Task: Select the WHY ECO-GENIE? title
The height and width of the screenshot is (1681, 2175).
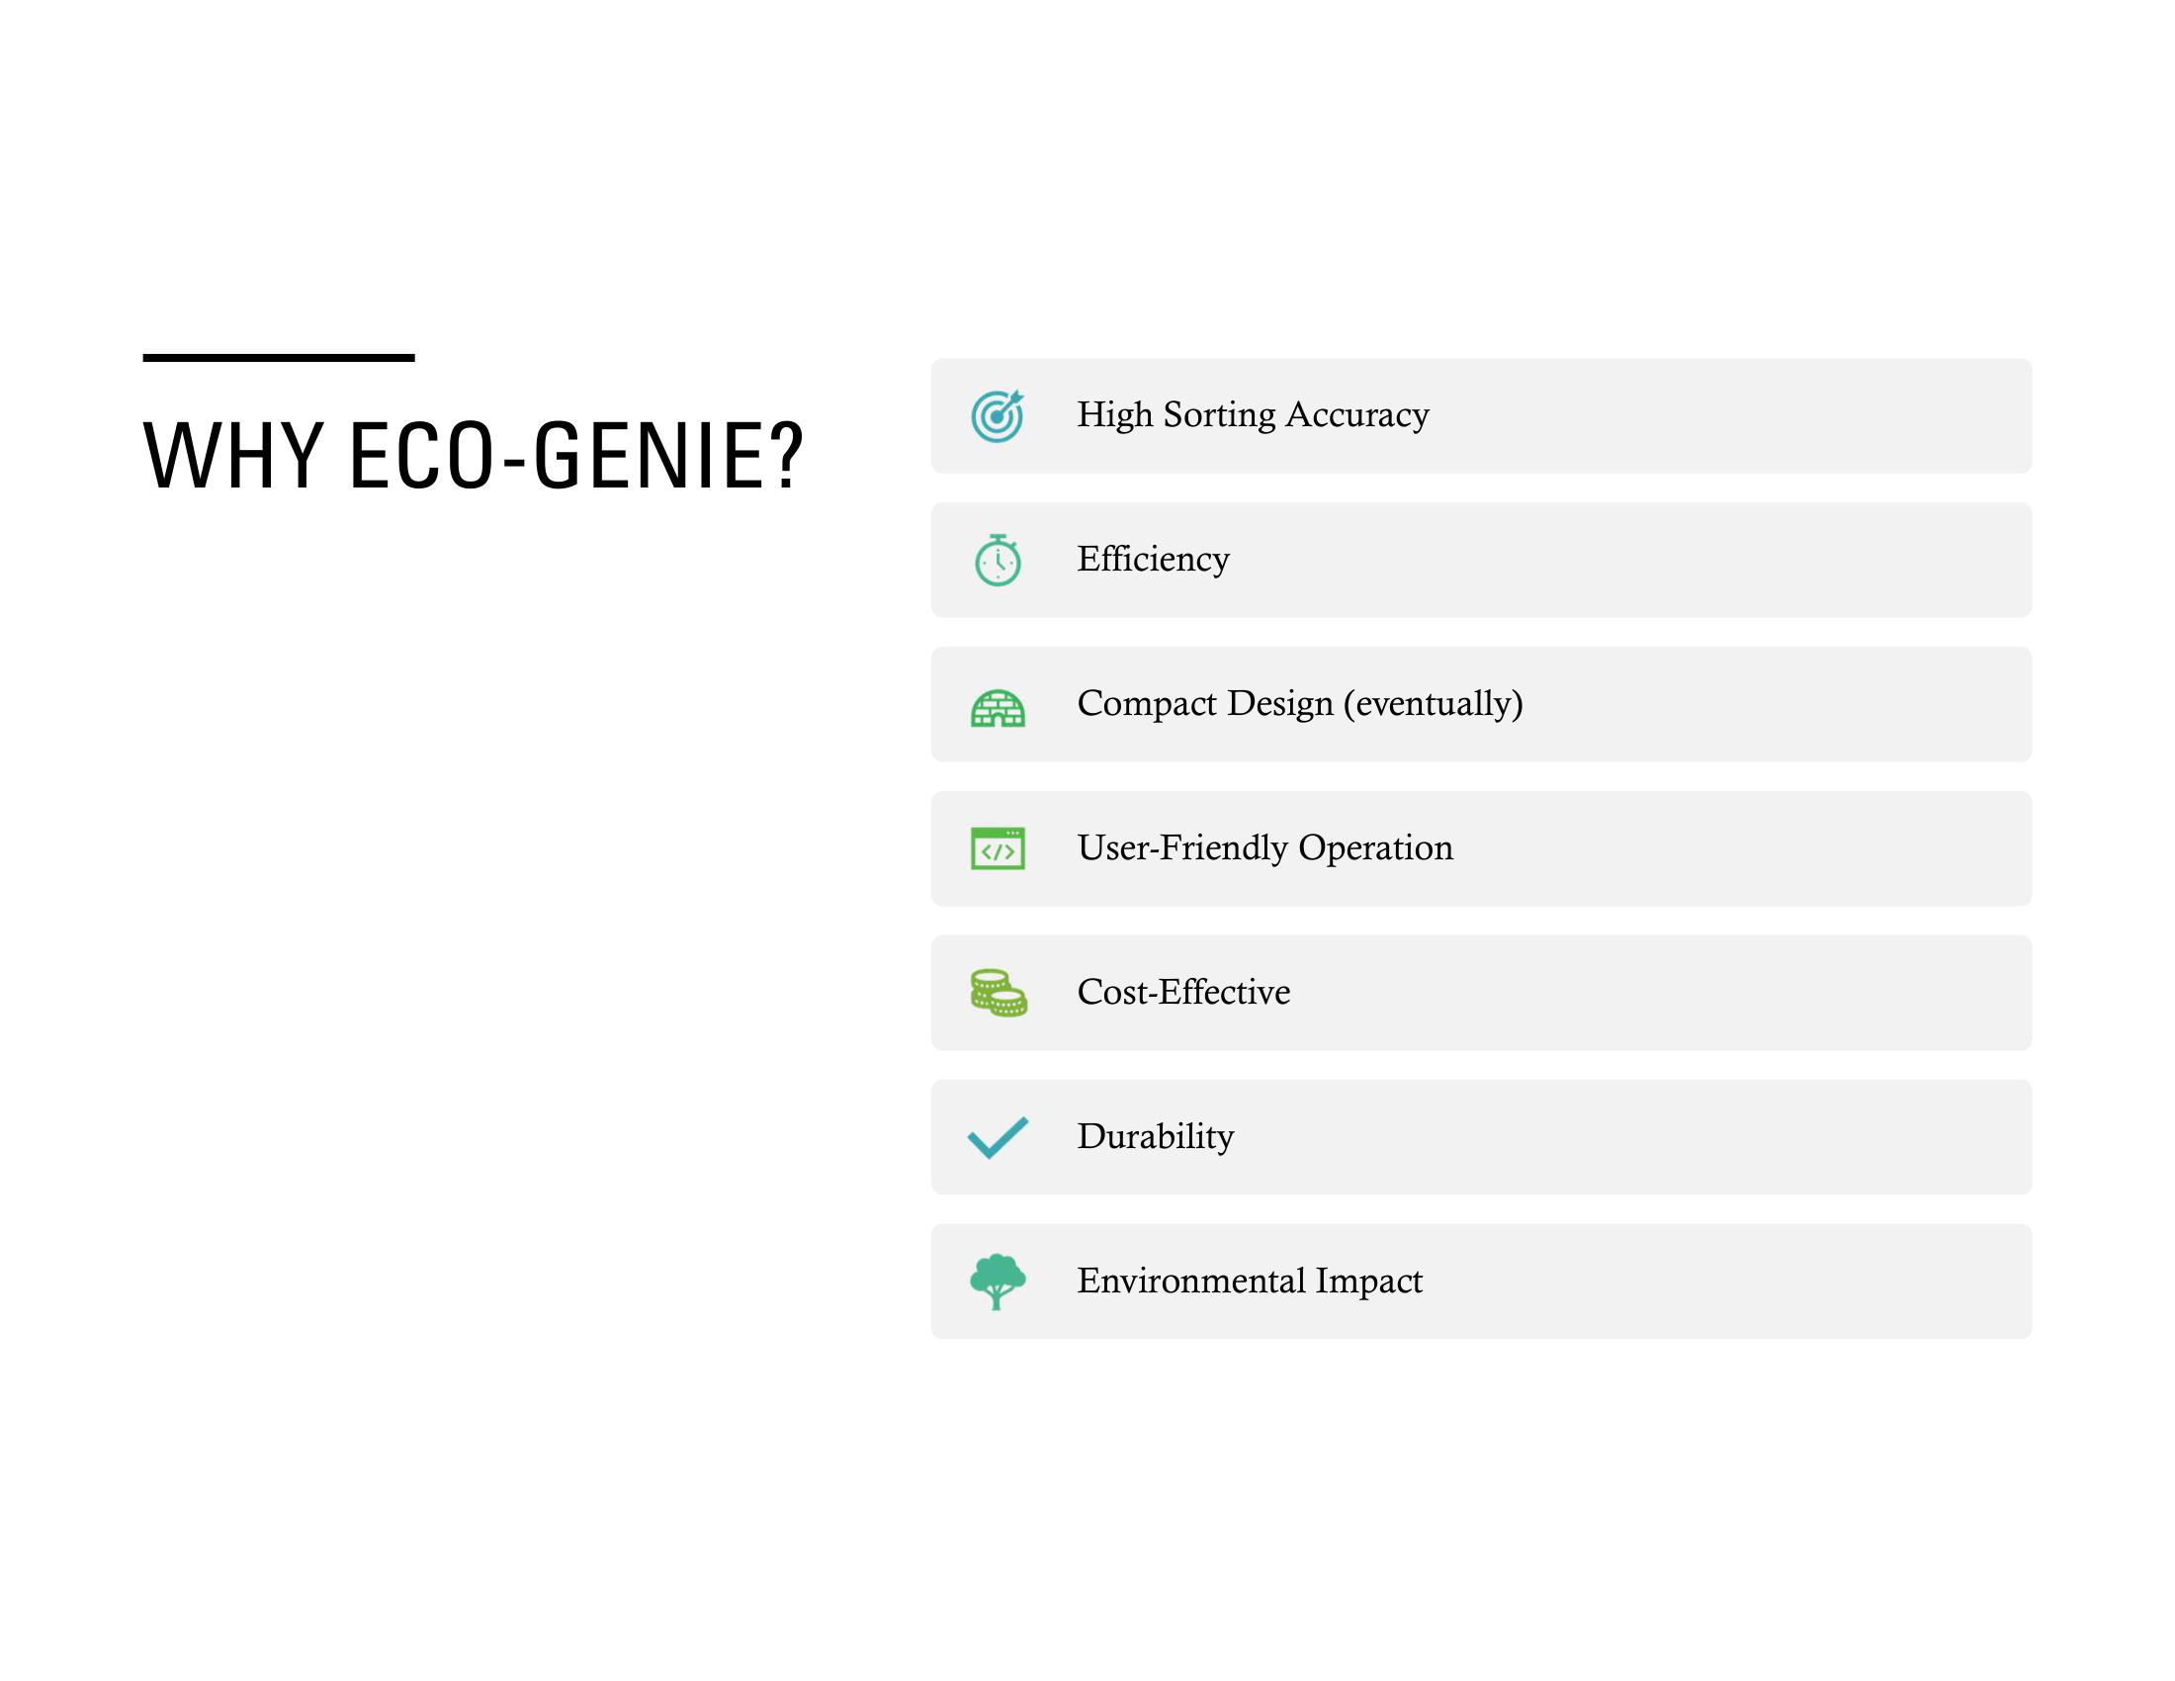Action: click(473, 456)
